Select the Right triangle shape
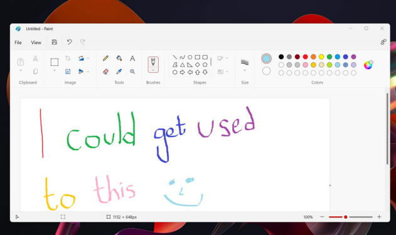396x235 pixels. [x=190, y=65]
